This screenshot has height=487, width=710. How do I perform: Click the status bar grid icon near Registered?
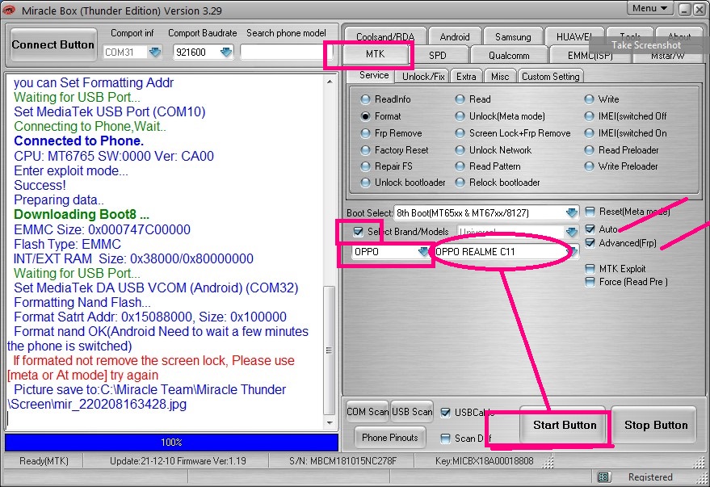coord(603,477)
